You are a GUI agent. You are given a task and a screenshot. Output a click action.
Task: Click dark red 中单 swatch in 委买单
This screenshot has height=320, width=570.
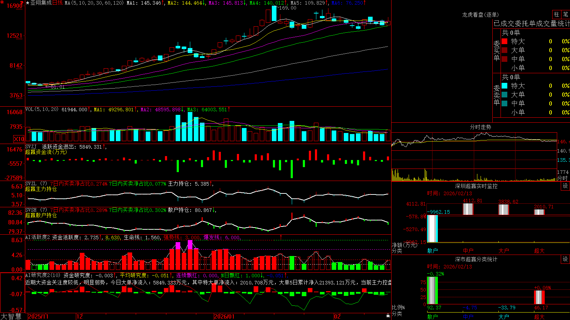click(504, 59)
